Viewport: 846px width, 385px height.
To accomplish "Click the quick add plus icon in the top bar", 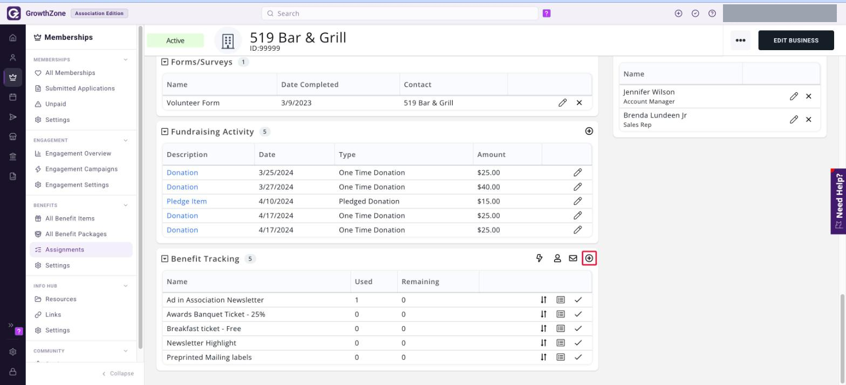I will pyautogui.click(x=679, y=13).
